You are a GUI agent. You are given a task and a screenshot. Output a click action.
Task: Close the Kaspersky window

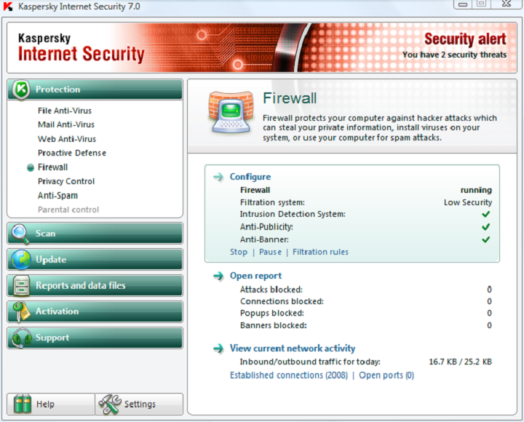507,4
